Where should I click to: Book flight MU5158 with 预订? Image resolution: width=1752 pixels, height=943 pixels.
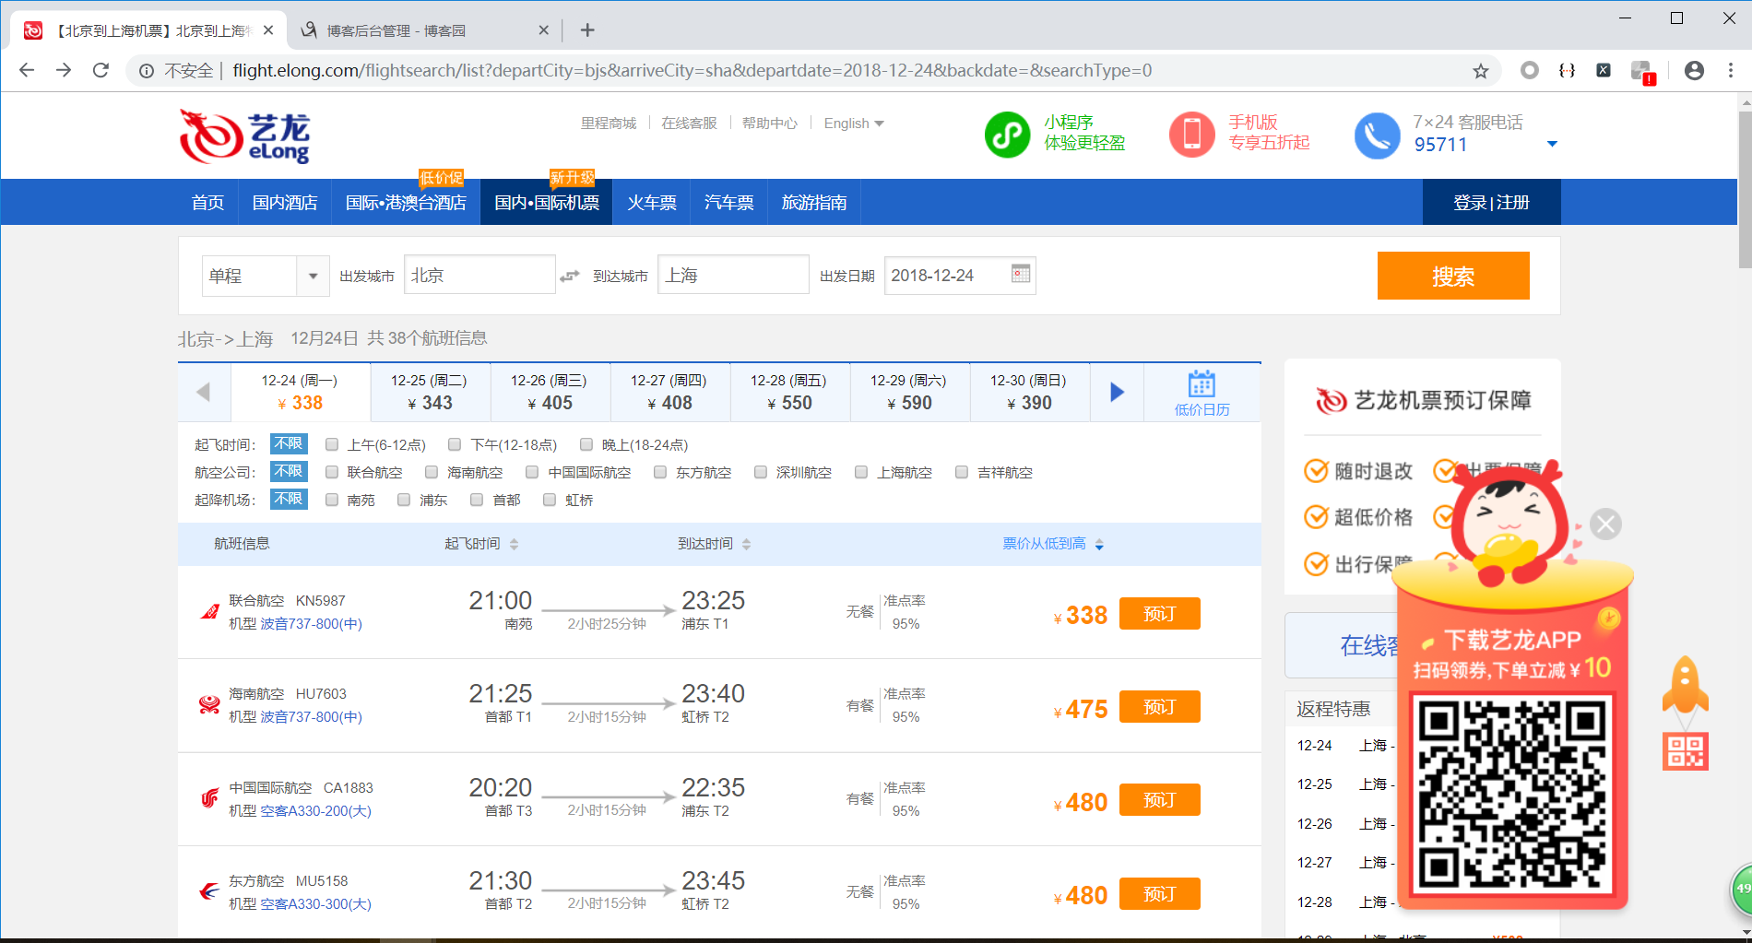coord(1160,894)
